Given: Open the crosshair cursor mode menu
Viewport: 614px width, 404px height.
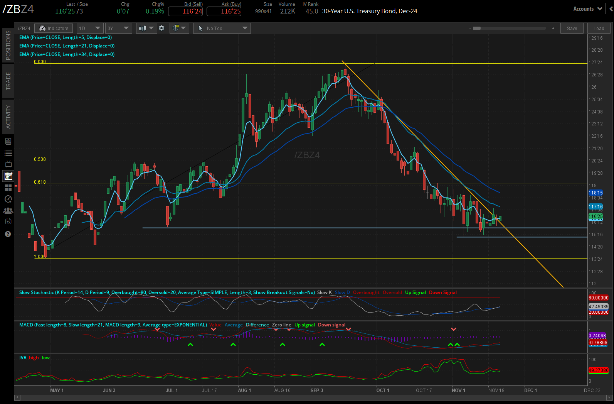Looking at the screenshot, I should 179,28.
